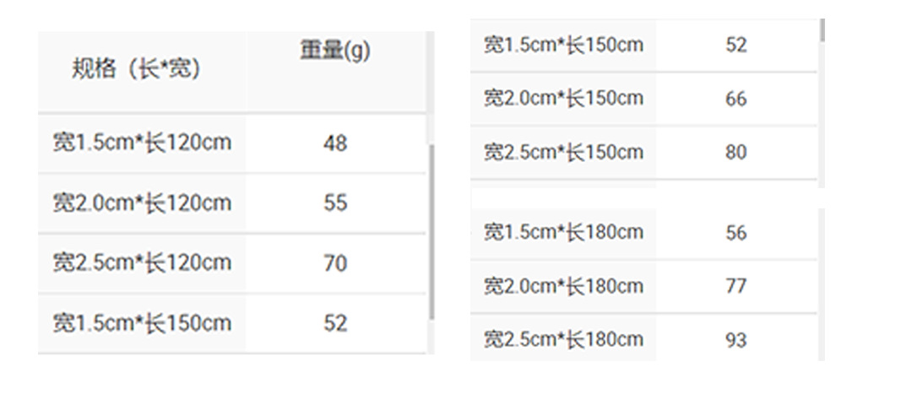Viewport: 912px width, 394px height.
Task: Select the 宽2.0cm*长180cm spec cell
Action: [x=563, y=286]
